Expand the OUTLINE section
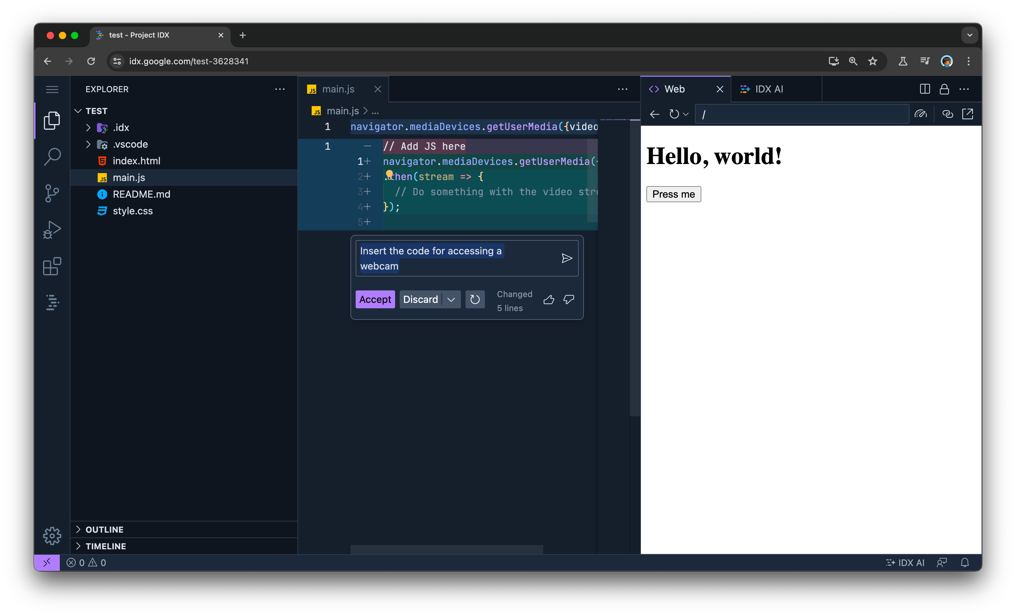This screenshot has width=1016, height=616. [104, 530]
